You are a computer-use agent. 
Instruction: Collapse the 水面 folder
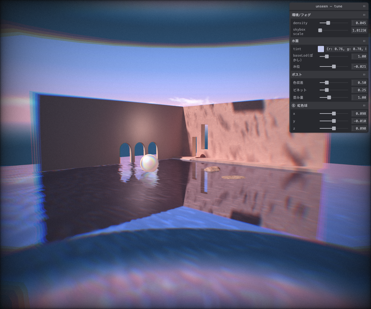tap(329, 41)
